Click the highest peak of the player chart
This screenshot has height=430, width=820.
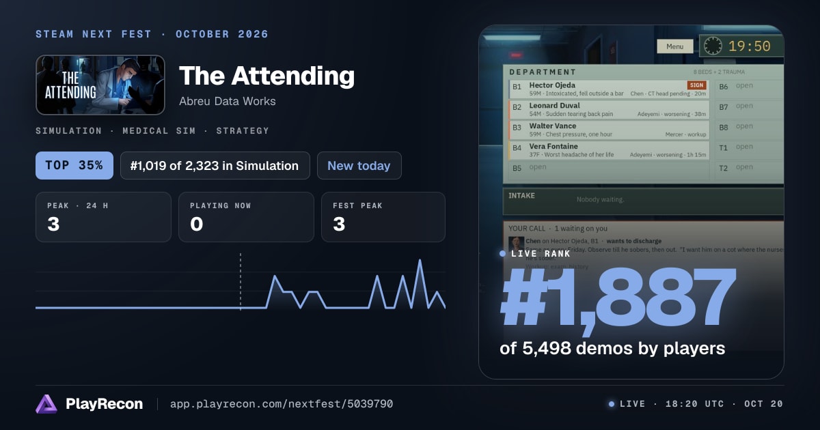420,261
